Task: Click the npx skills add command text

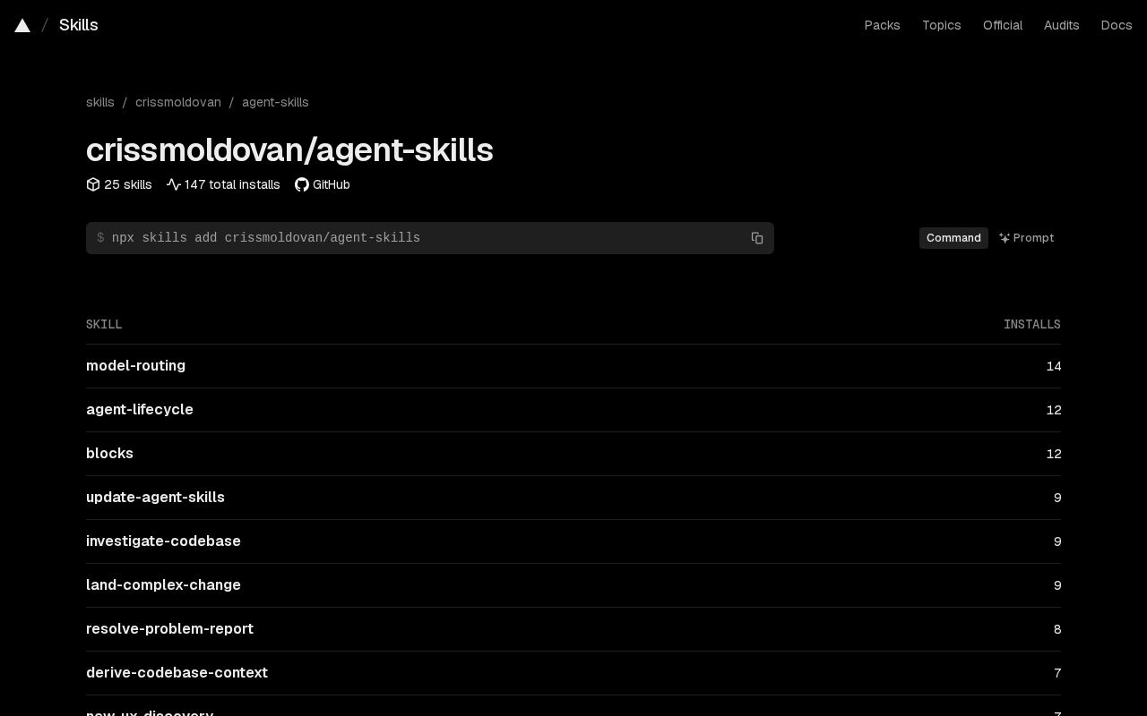Action: pos(266,238)
